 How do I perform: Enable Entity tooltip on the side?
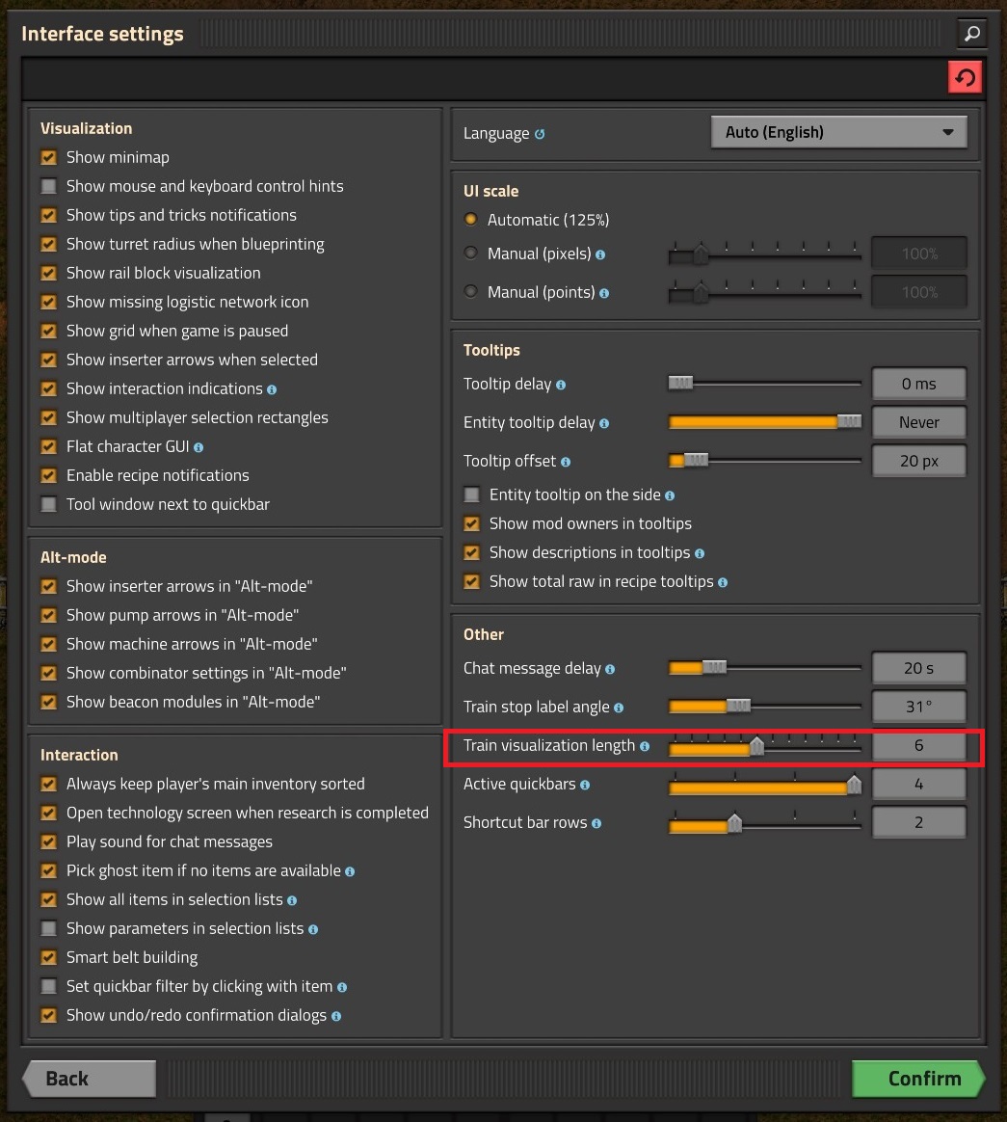tap(471, 494)
